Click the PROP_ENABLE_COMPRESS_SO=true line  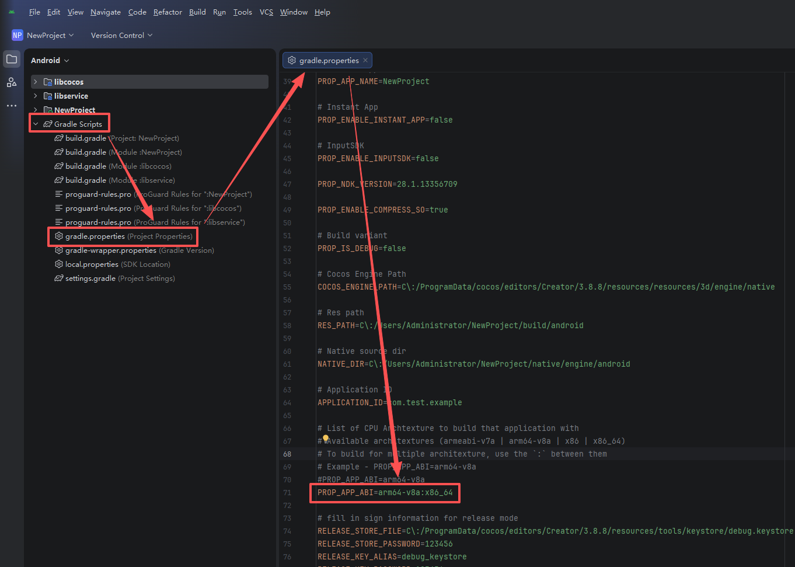[383, 210]
